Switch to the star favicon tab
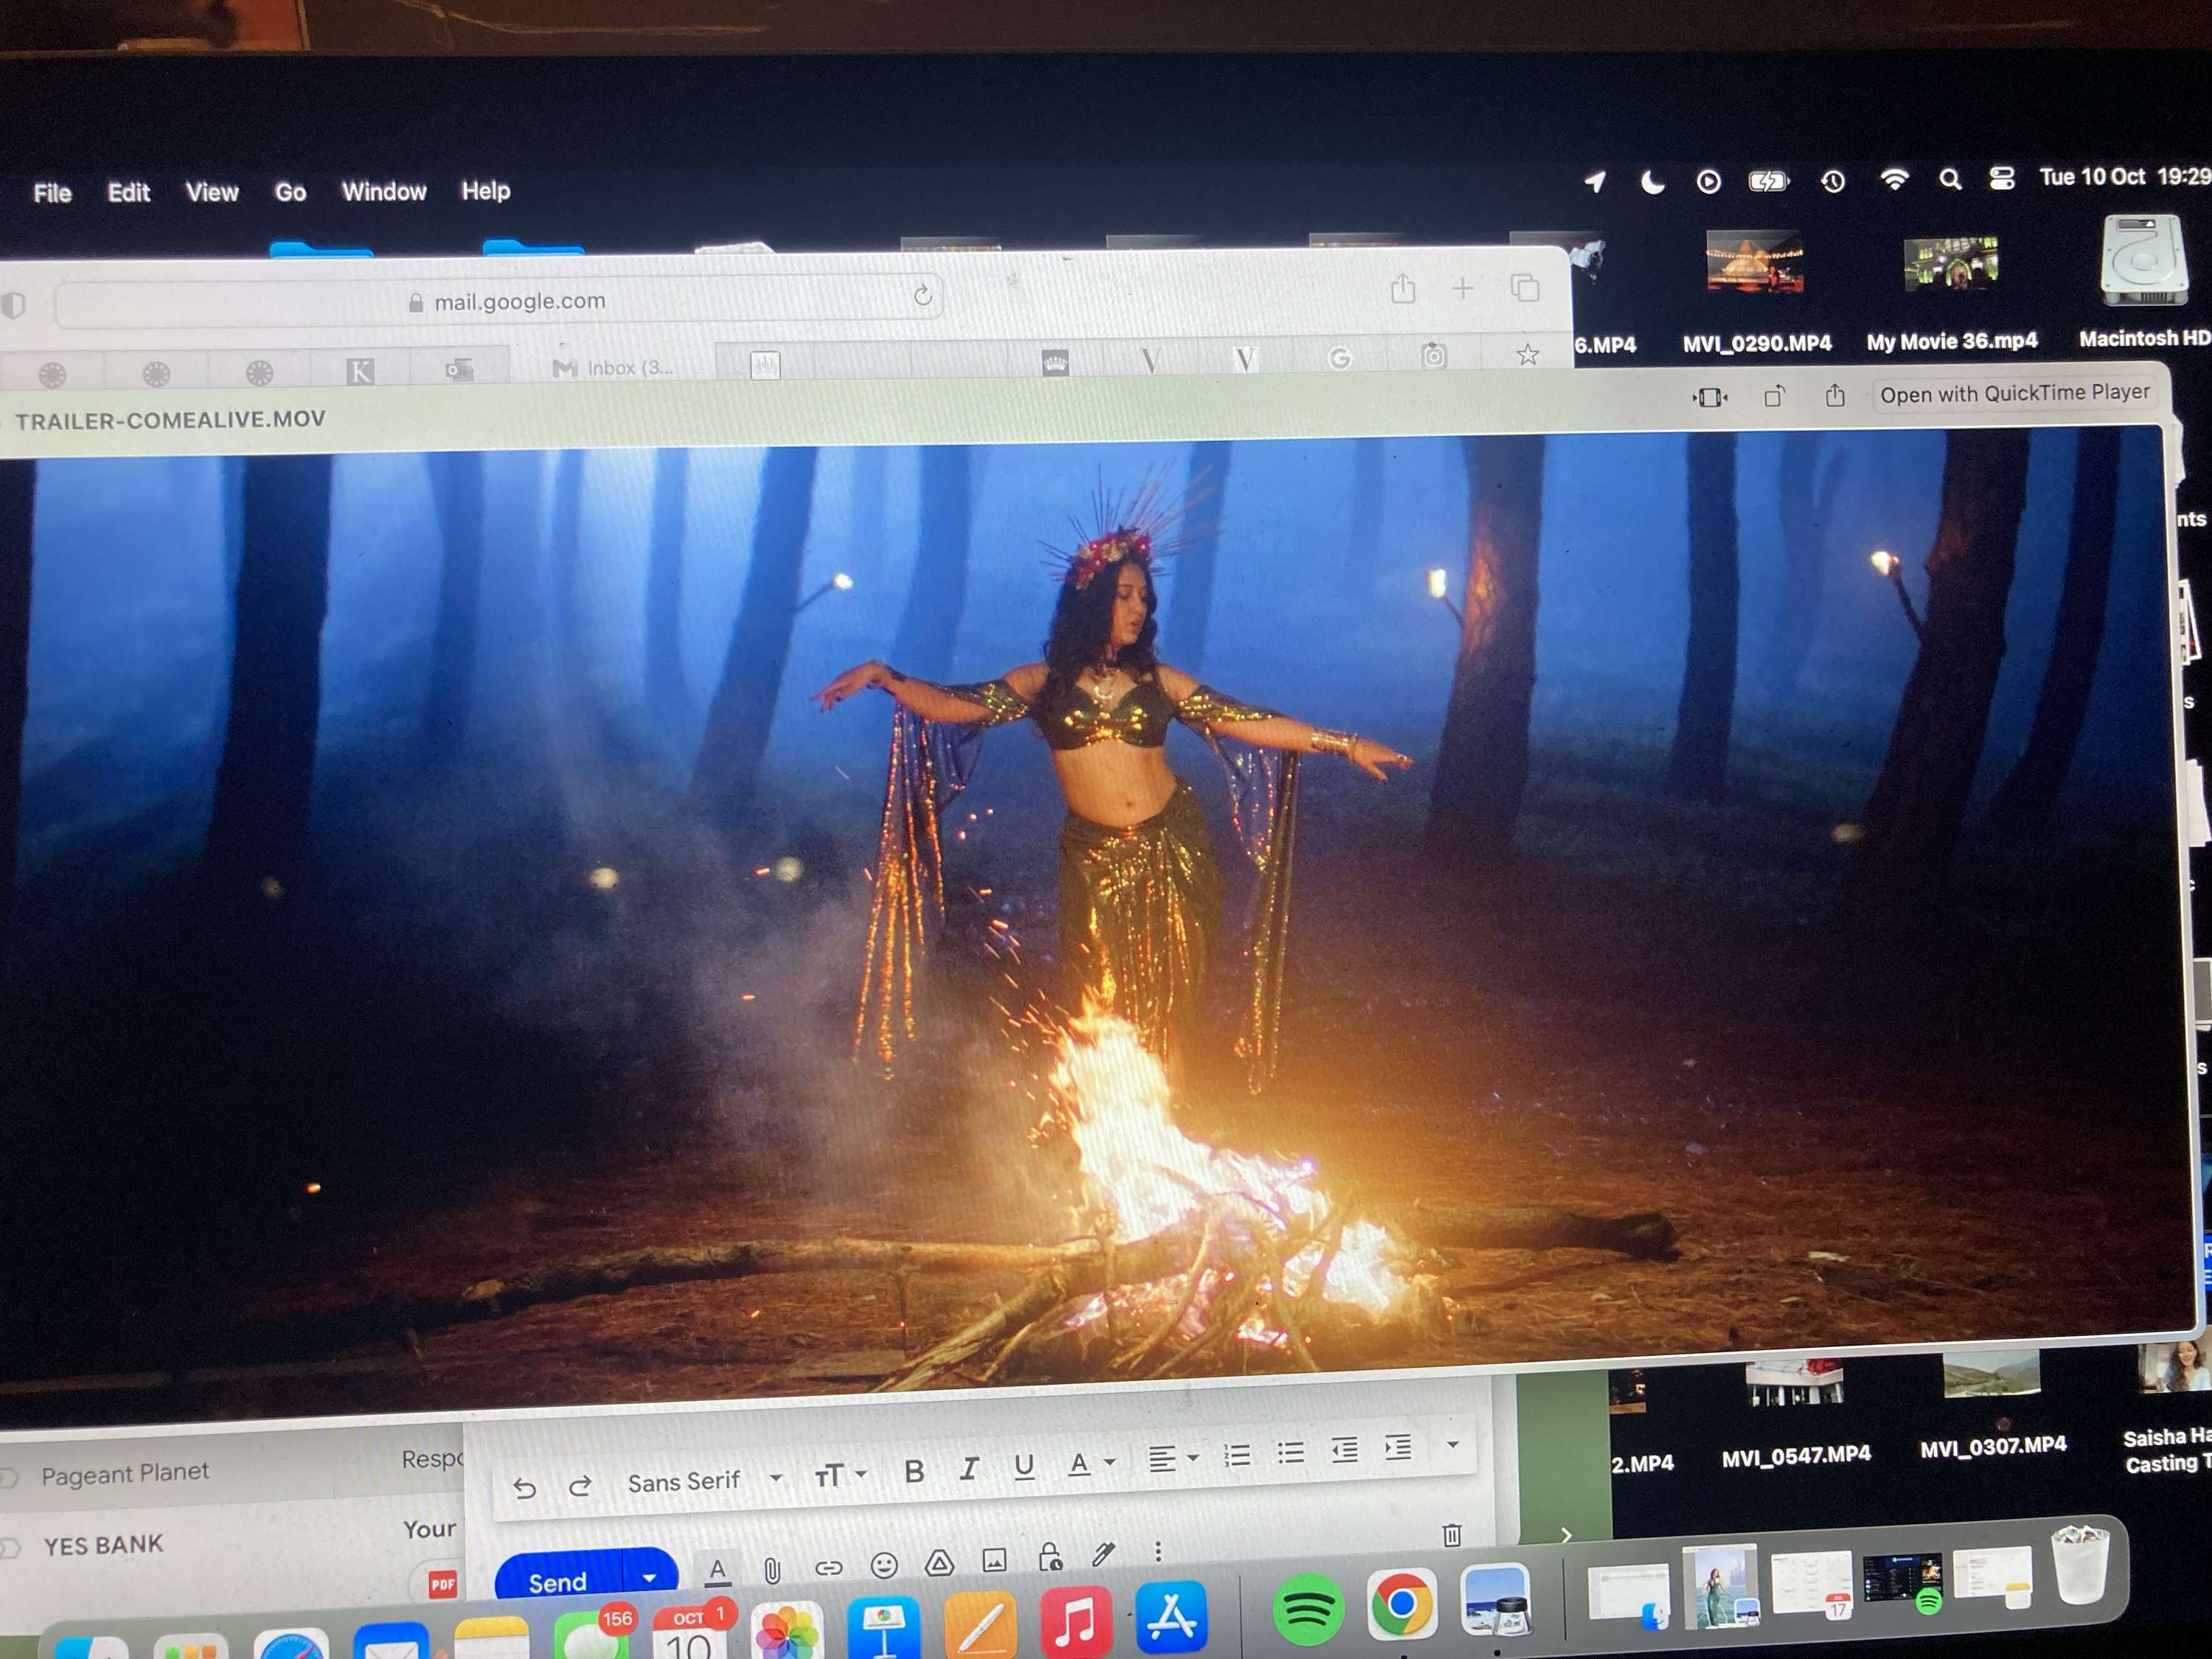 pyautogui.click(x=1527, y=354)
